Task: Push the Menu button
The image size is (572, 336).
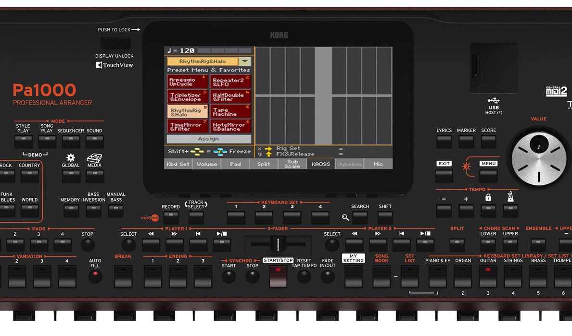Action: click(488, 176)
